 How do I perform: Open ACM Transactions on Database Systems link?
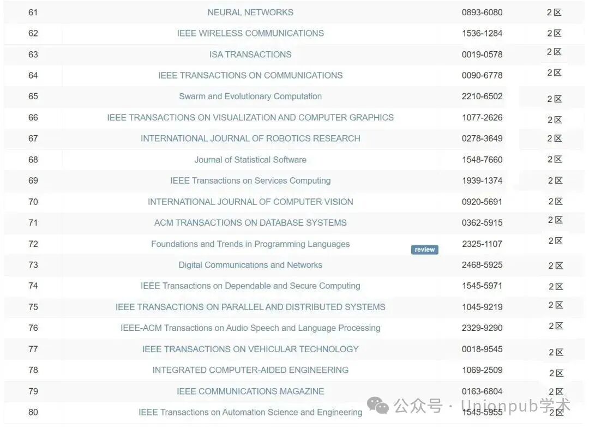pos(250,223)
